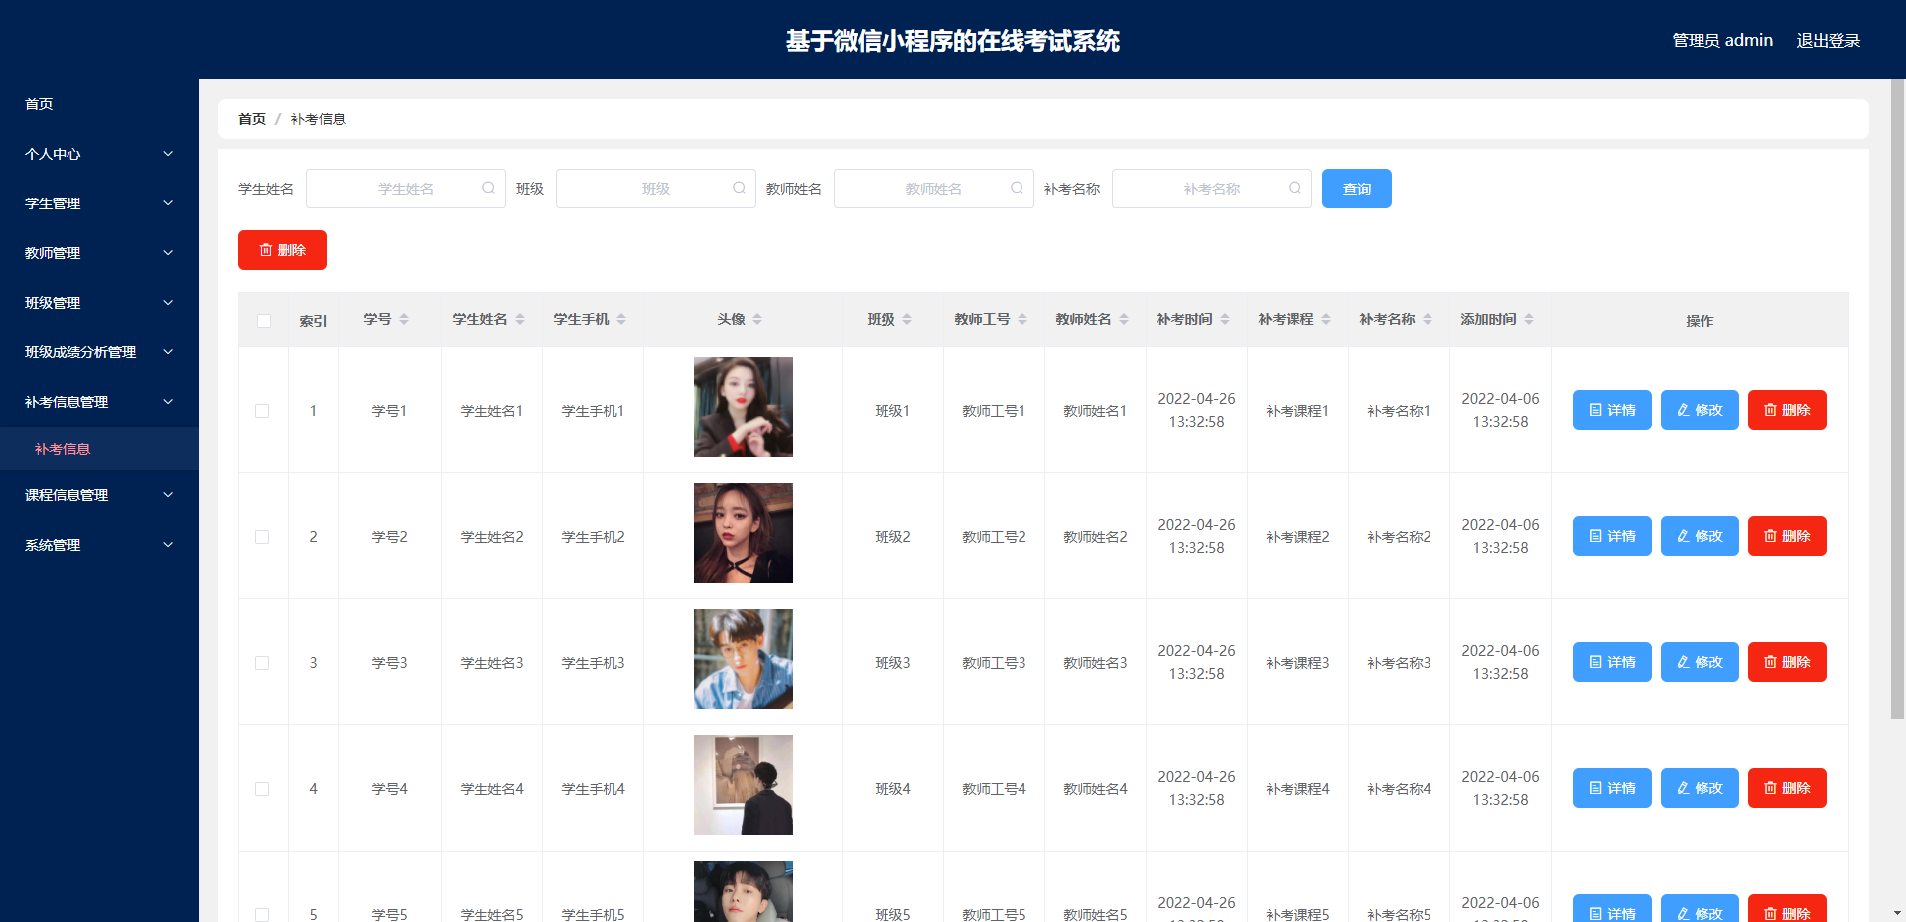Viewport: 1906px width, 922px height.
Task: Check the checkbox for row 2
Action: click(262, 537)
